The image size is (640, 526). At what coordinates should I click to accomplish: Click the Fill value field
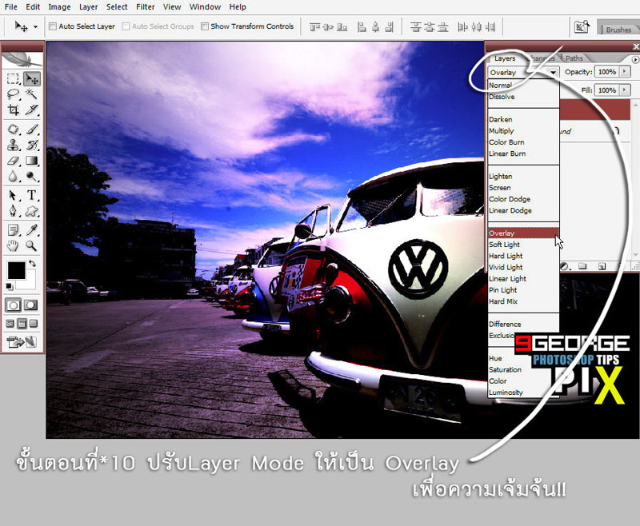point(607,90)
